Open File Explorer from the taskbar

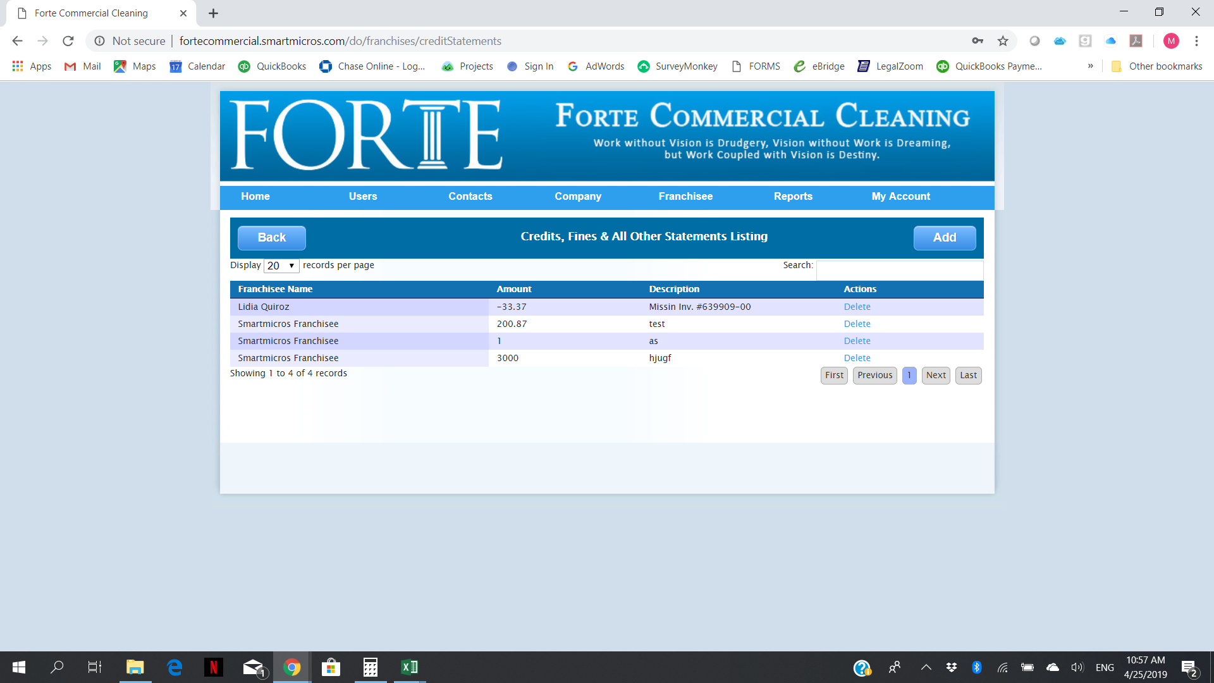(x=135, y=667)
